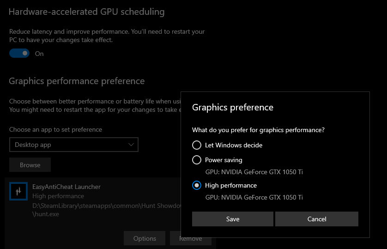Select the Let Windows decide option
This screenshot has width=387, height=249.
(197, 145)
